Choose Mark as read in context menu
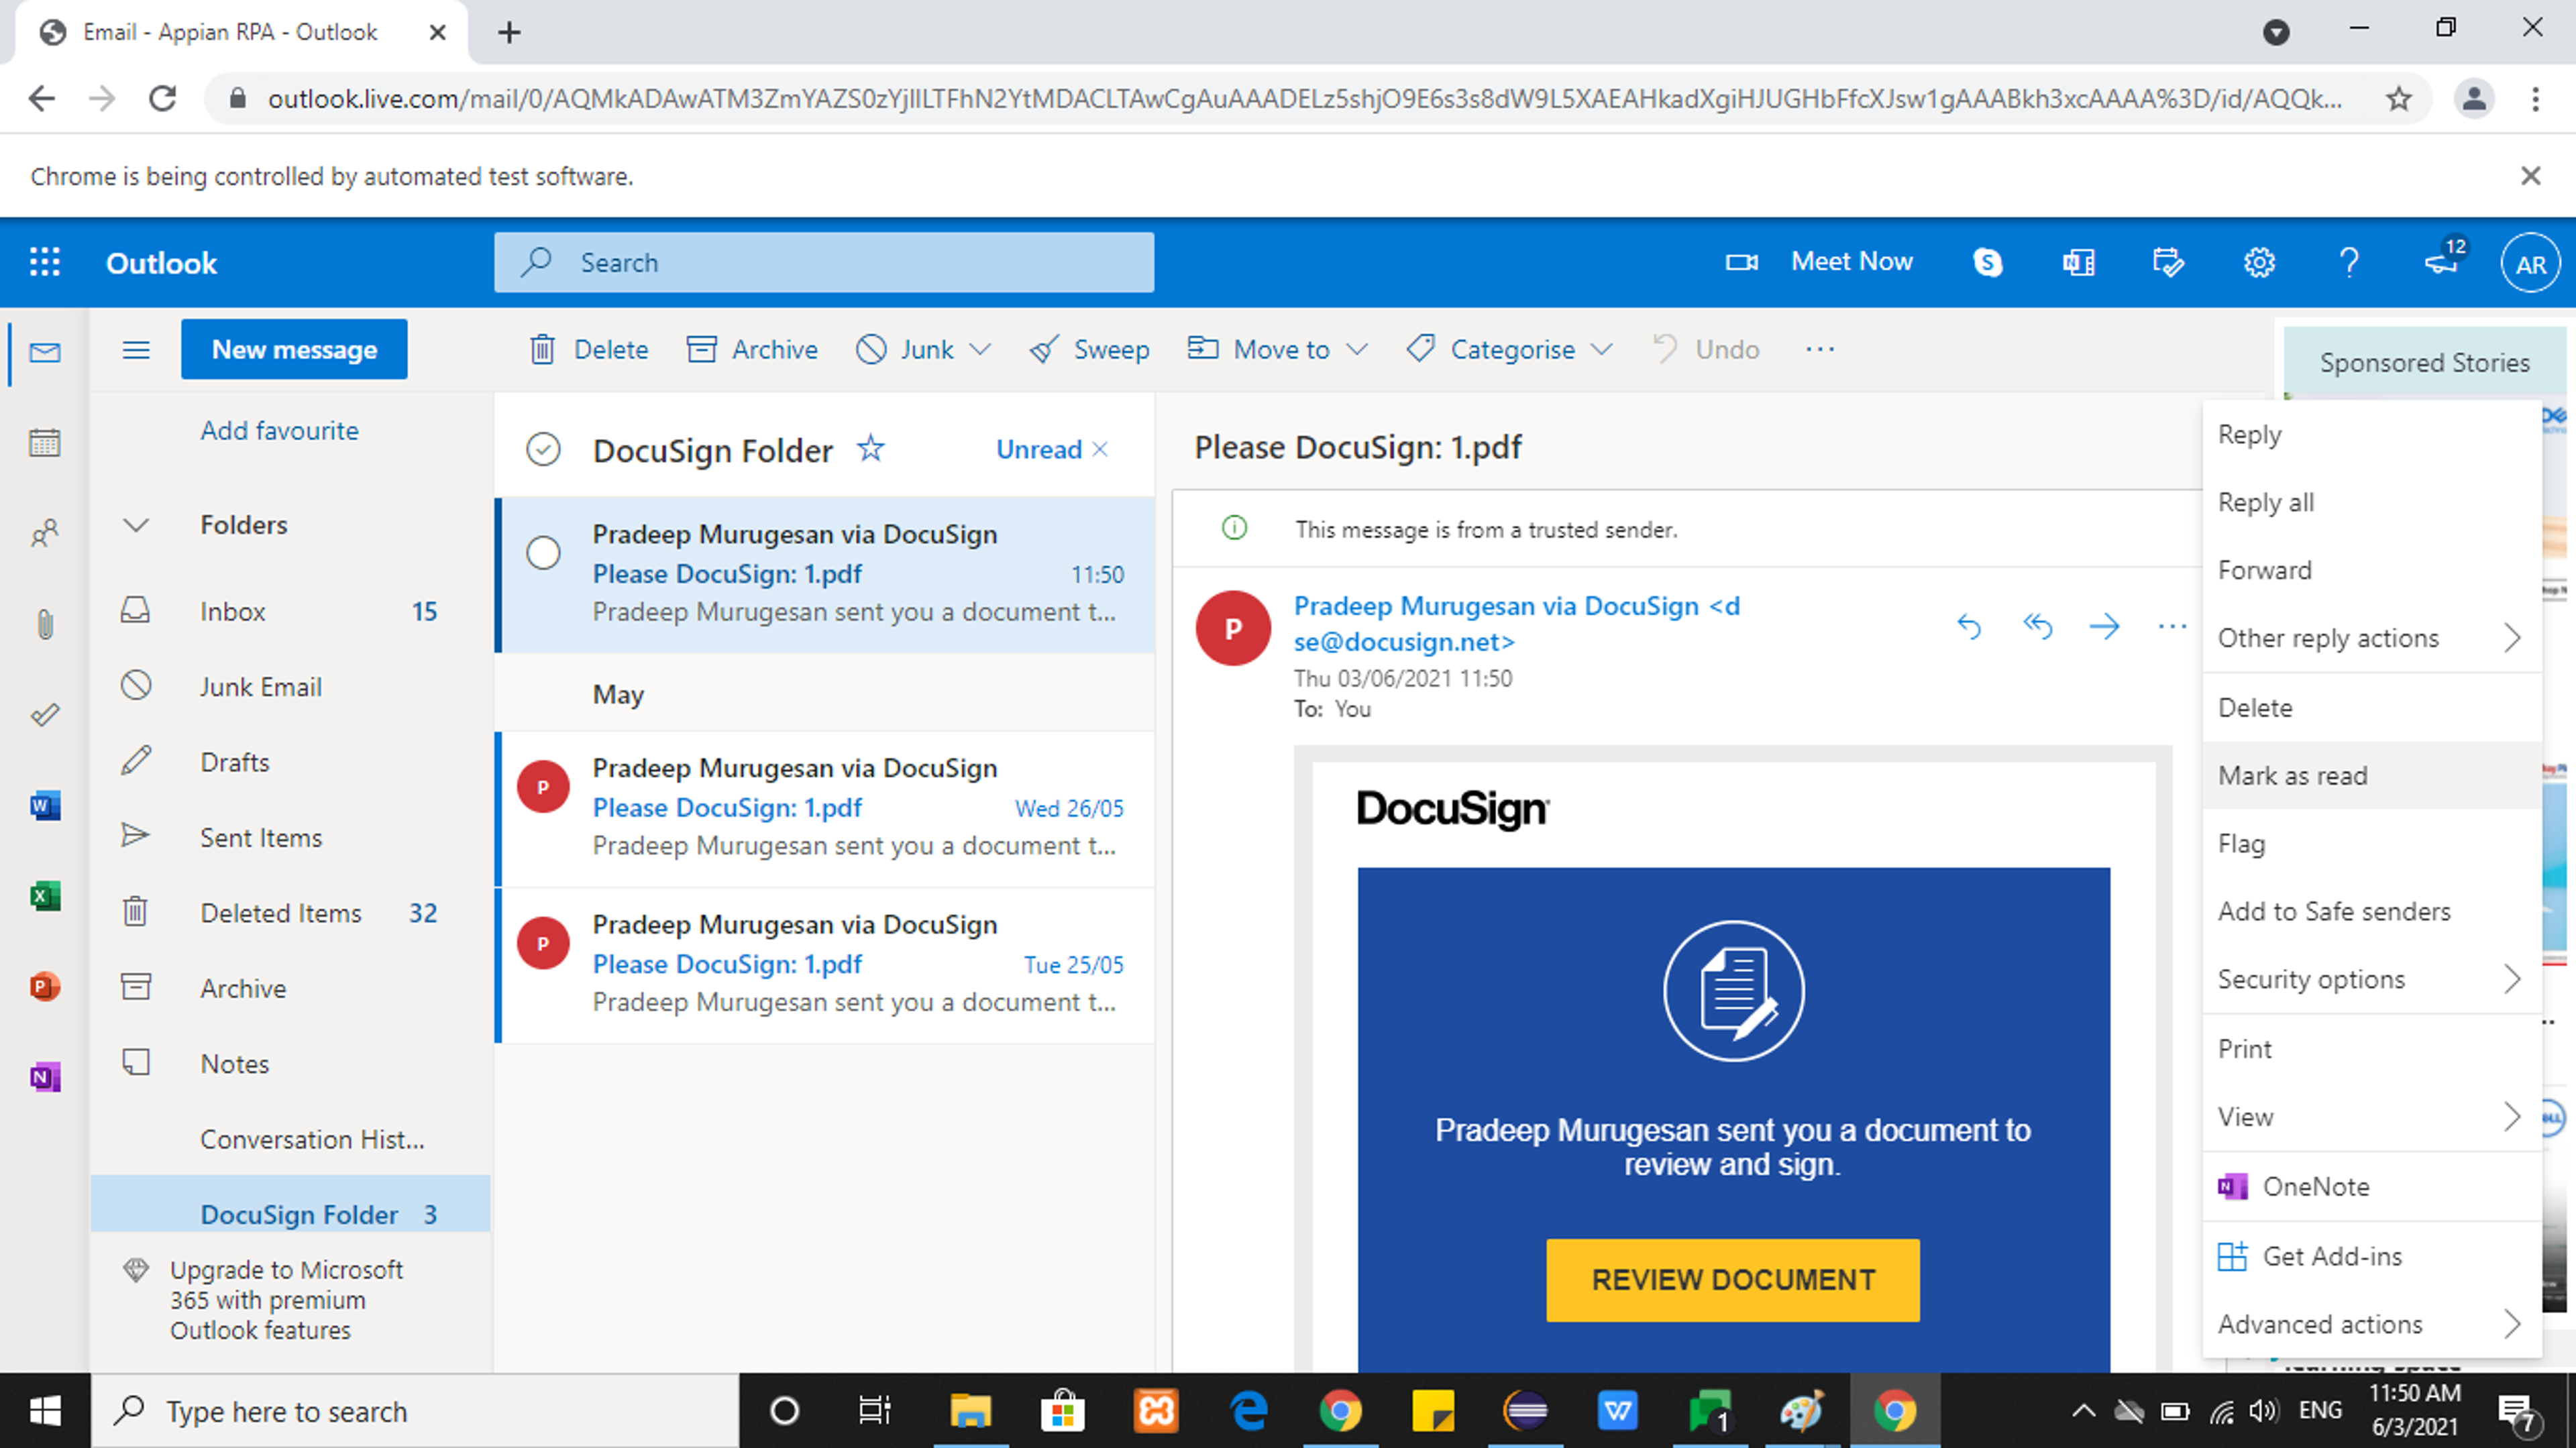 pos(2371,775)
